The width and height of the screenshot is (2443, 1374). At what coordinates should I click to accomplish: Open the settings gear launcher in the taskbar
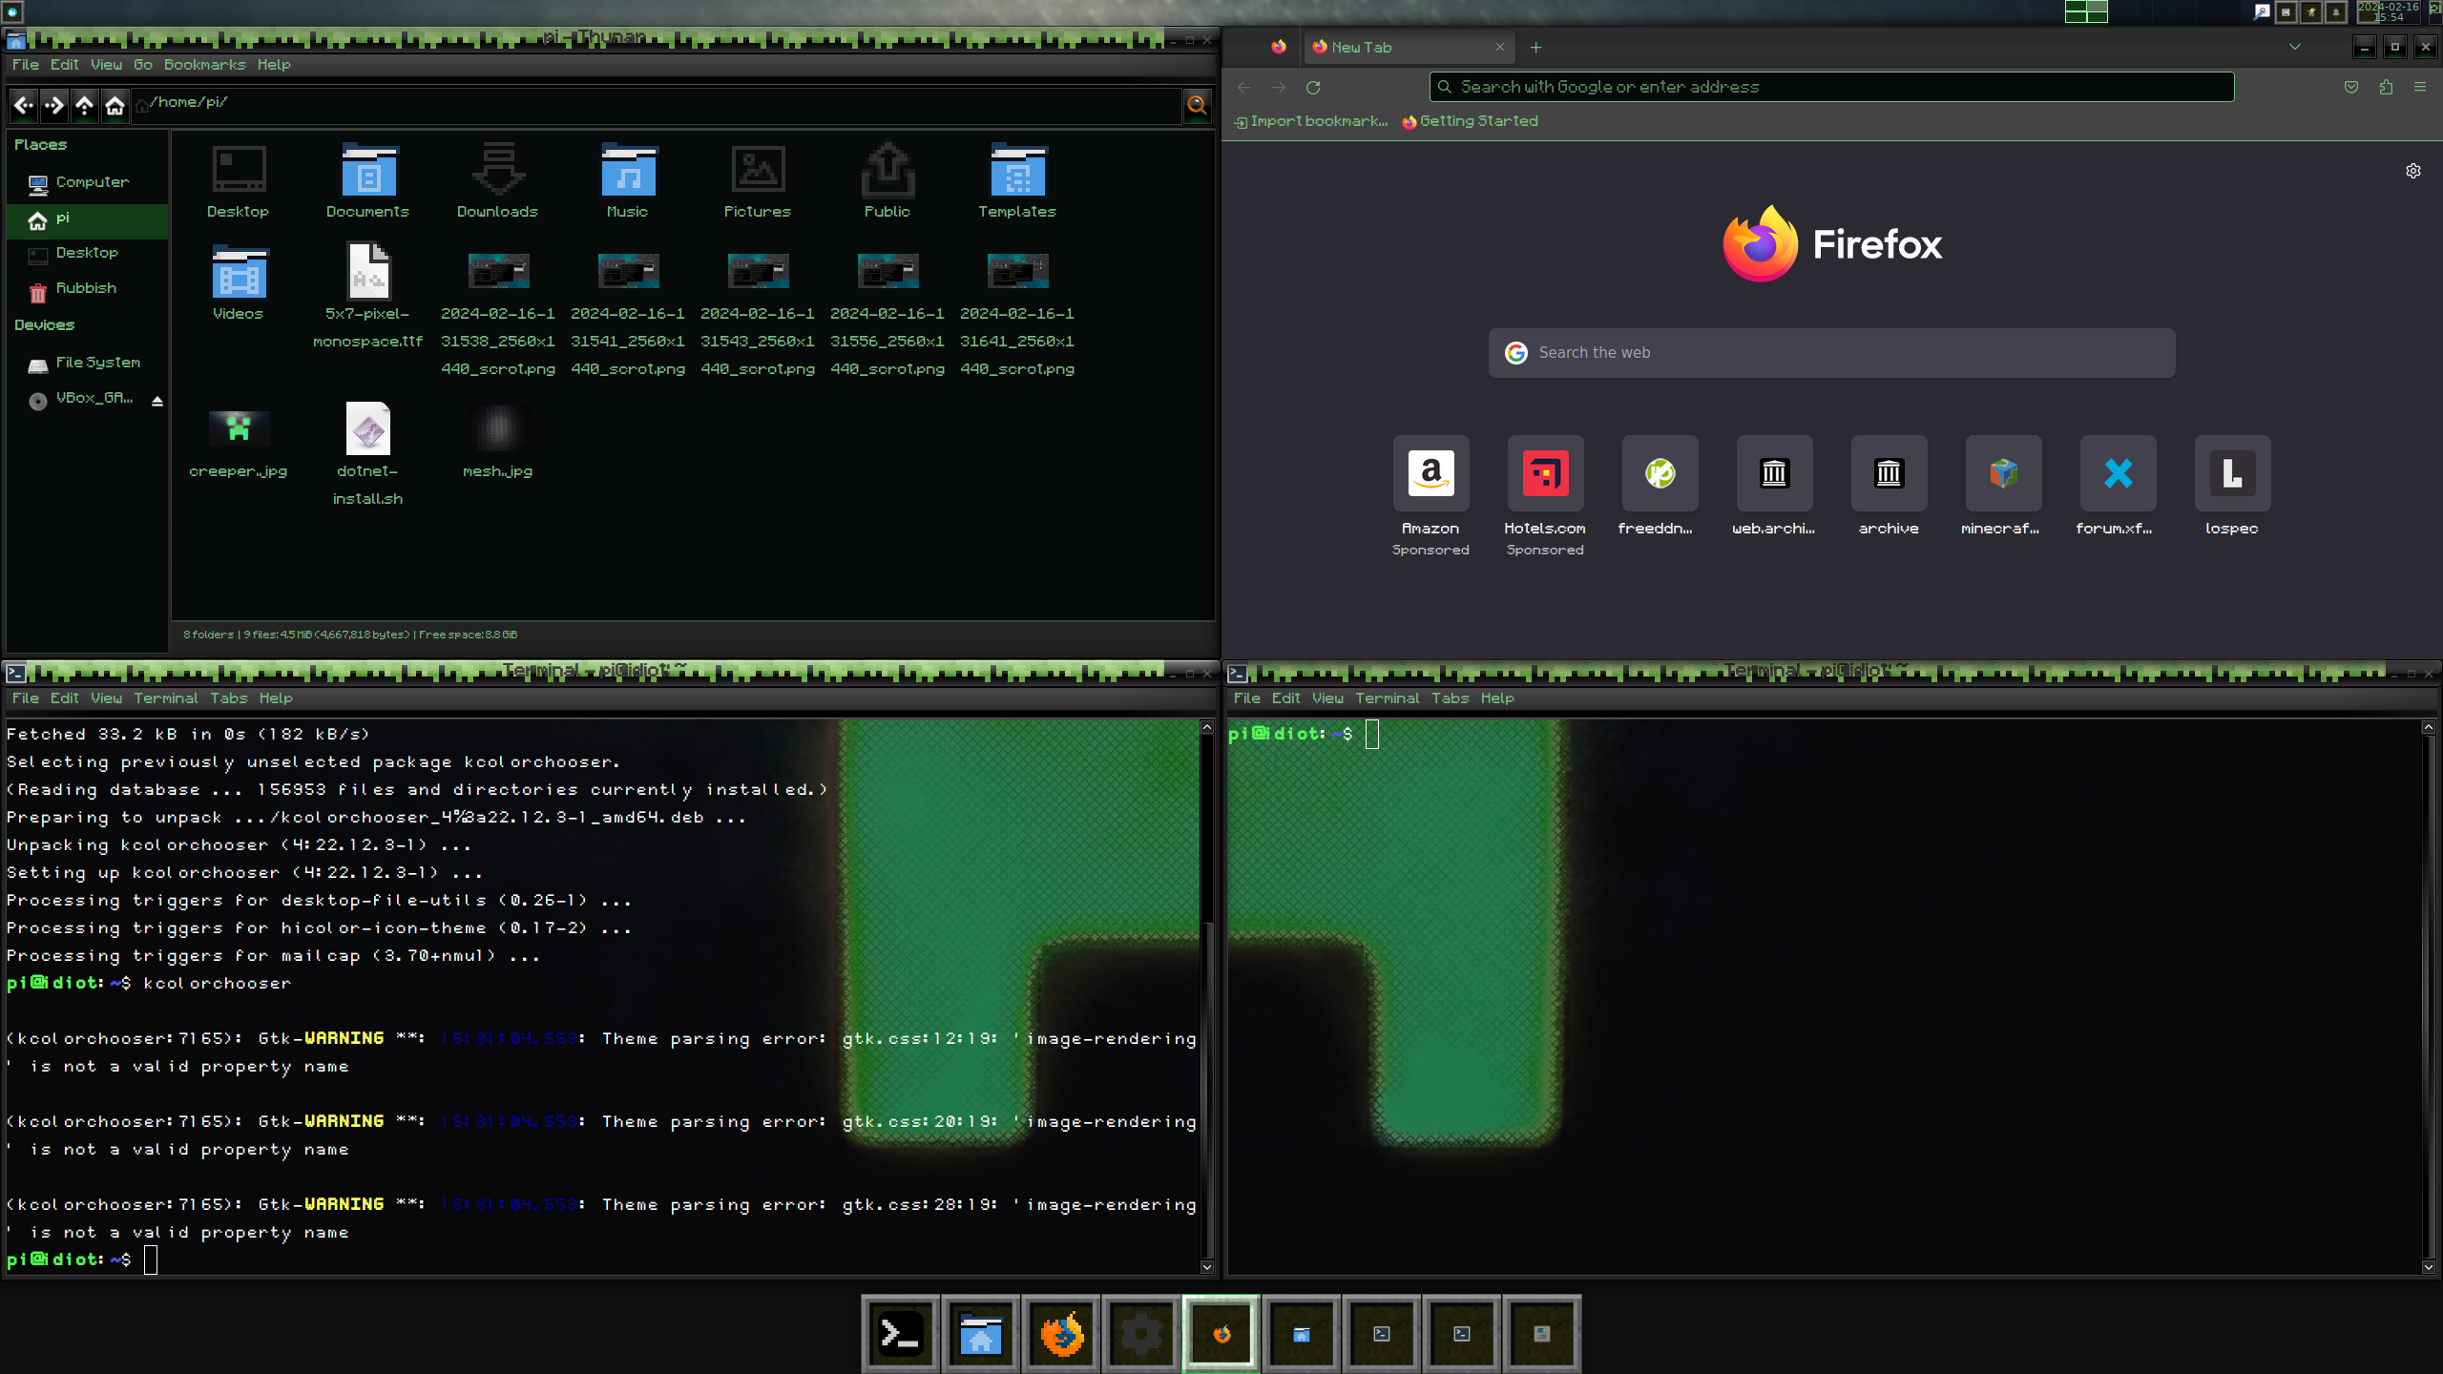tap(1142, 1333)
